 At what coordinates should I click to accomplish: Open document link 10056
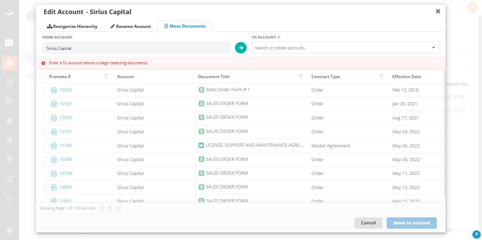tap(66, 90)
